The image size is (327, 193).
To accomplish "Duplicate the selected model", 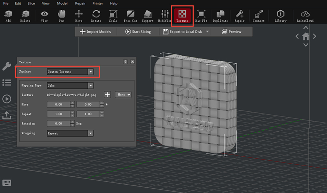I will tap(221, 16).
